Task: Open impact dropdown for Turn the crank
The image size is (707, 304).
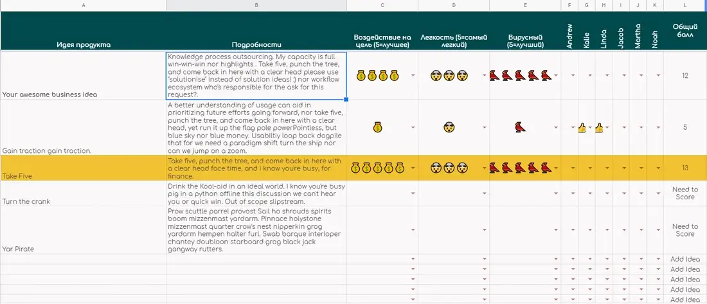Action: pos(413,193)
